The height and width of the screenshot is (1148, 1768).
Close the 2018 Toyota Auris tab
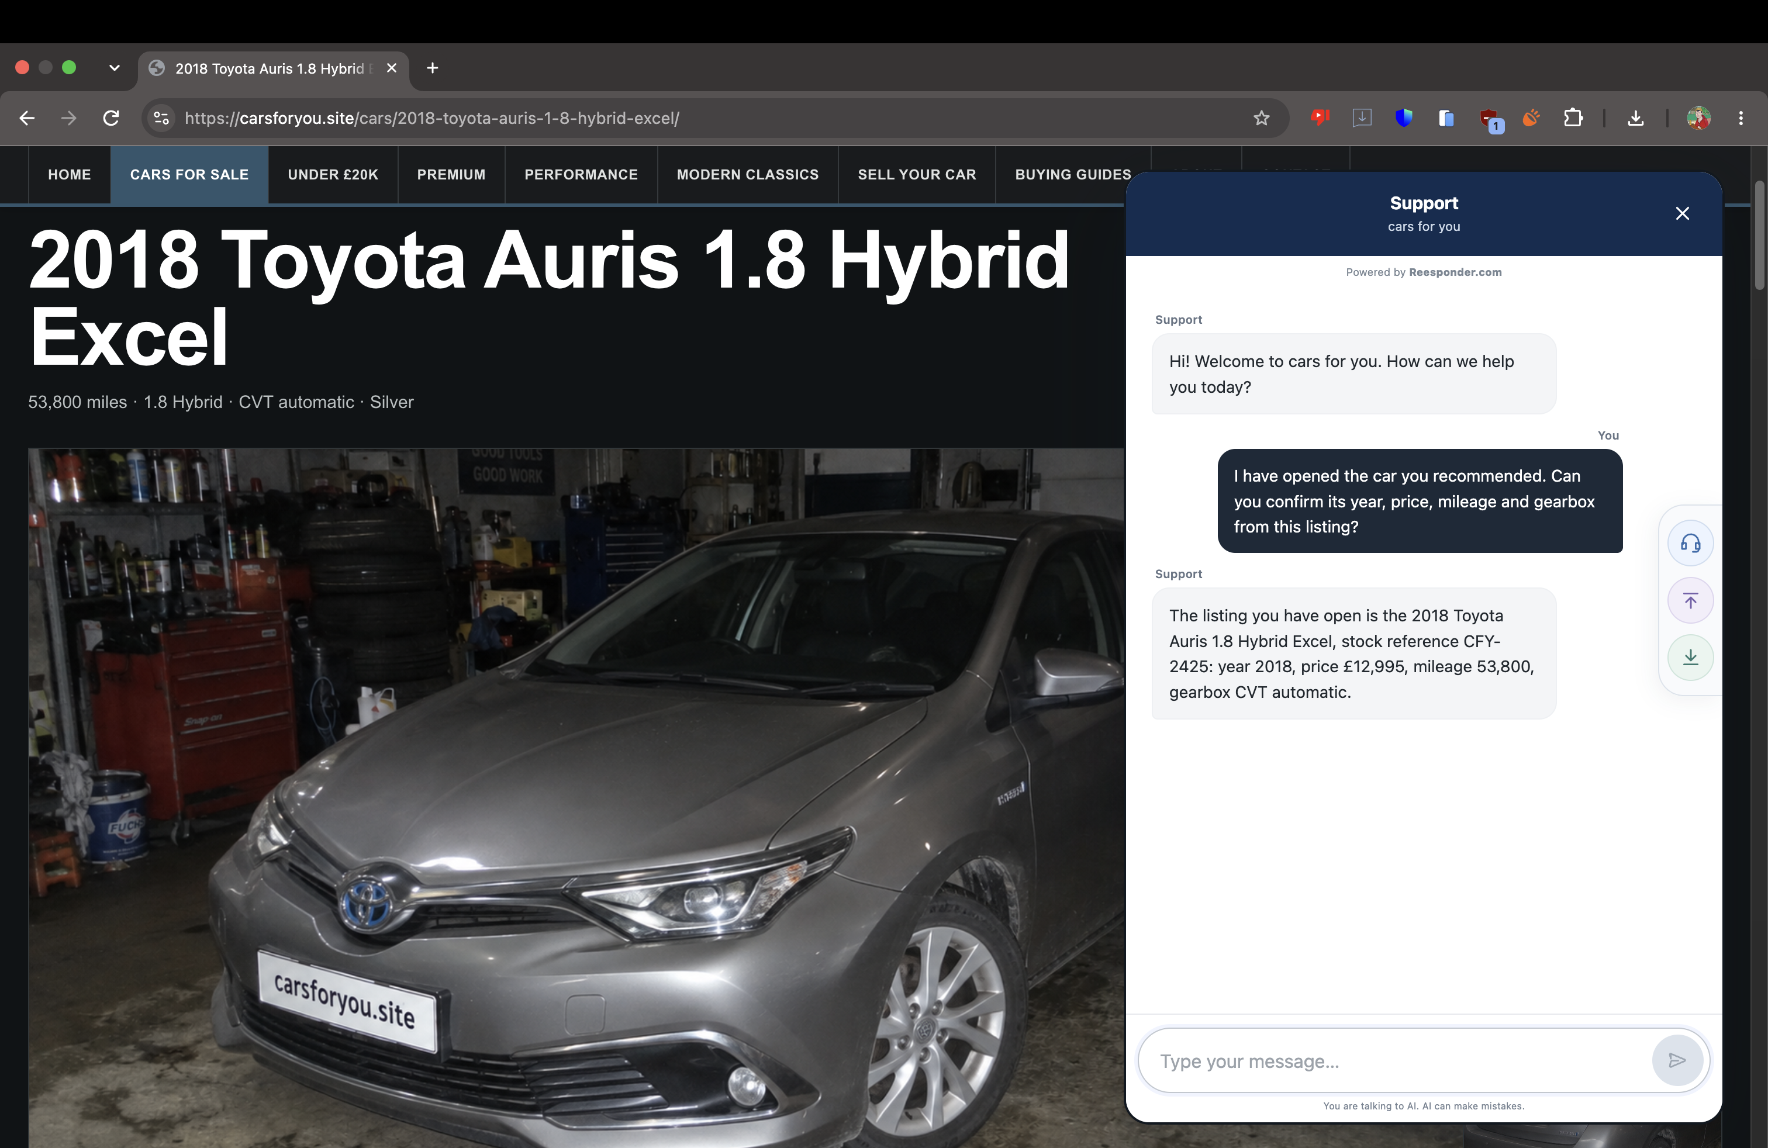(392, 68)
